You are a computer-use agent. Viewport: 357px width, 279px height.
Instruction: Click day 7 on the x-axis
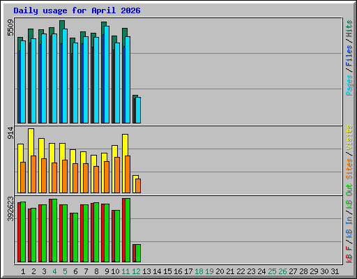pos(86,271)
